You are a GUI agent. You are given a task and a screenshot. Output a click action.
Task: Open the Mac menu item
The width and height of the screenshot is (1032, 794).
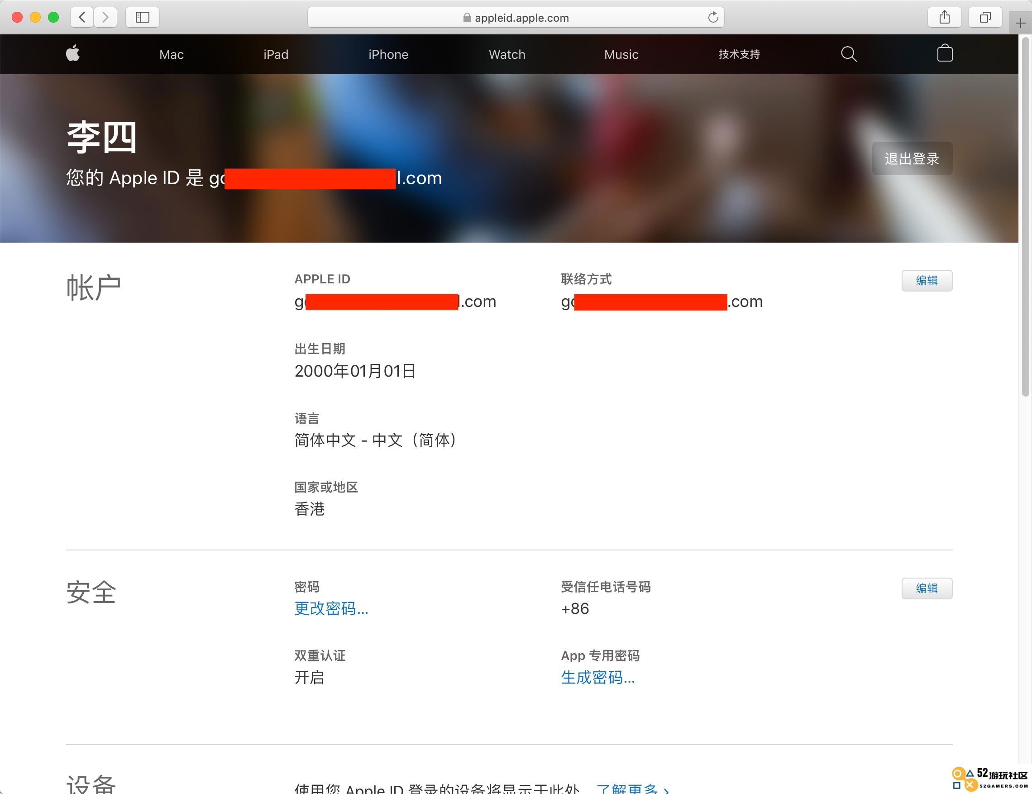172,54
